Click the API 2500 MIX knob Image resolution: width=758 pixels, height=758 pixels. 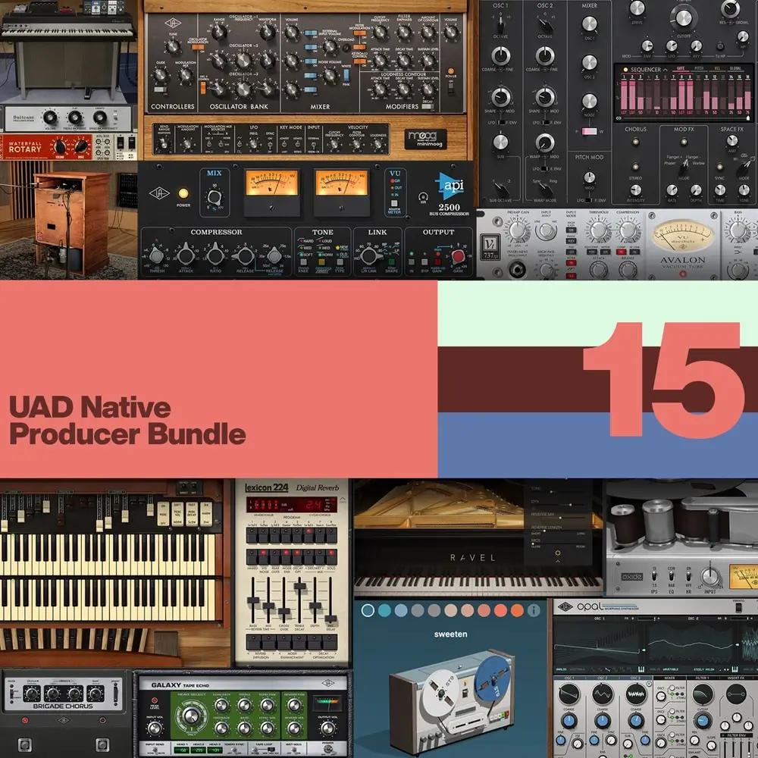pos(215,198)
